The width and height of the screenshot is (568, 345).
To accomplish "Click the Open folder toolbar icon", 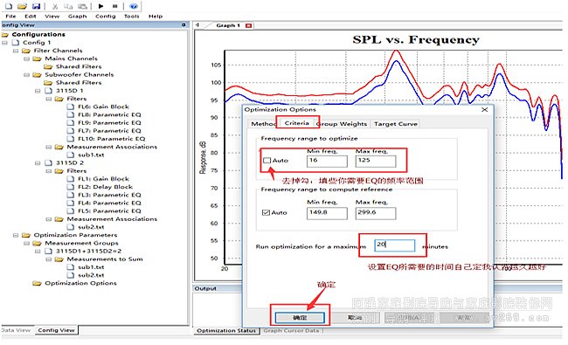I will [x=22, y=6].
